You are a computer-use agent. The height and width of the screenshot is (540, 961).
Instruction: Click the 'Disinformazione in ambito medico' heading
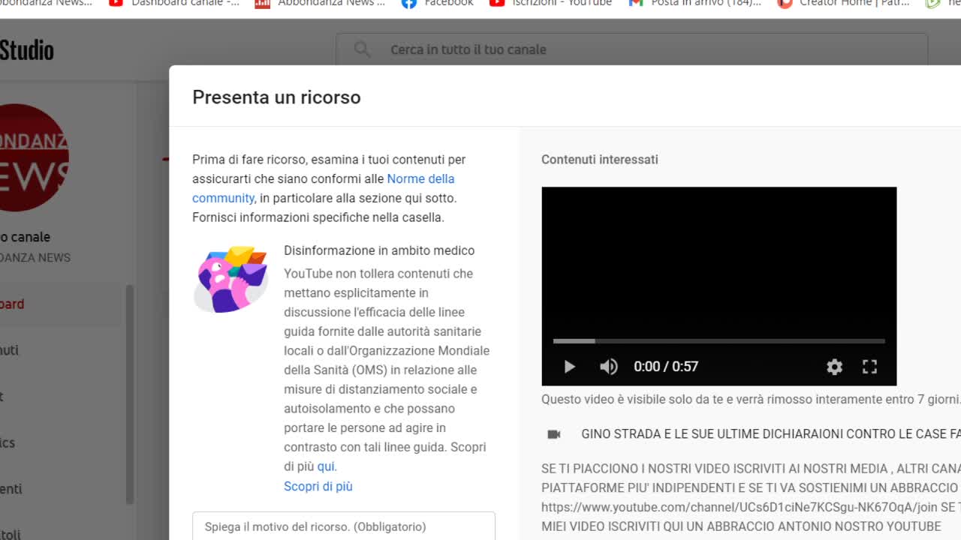pyautogui.click(x=379, y=250)
